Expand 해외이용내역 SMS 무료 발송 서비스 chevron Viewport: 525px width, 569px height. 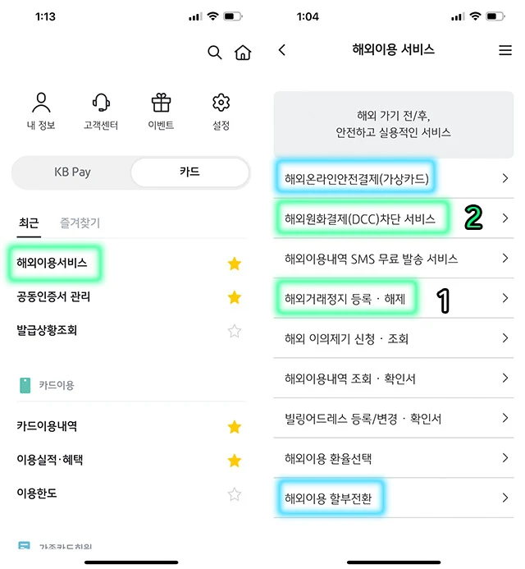click(x=505, y=258)
